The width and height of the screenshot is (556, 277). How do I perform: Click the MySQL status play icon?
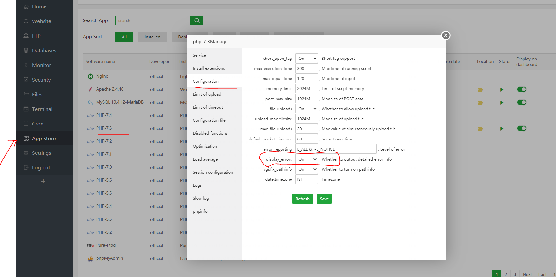tap(502, 103)
